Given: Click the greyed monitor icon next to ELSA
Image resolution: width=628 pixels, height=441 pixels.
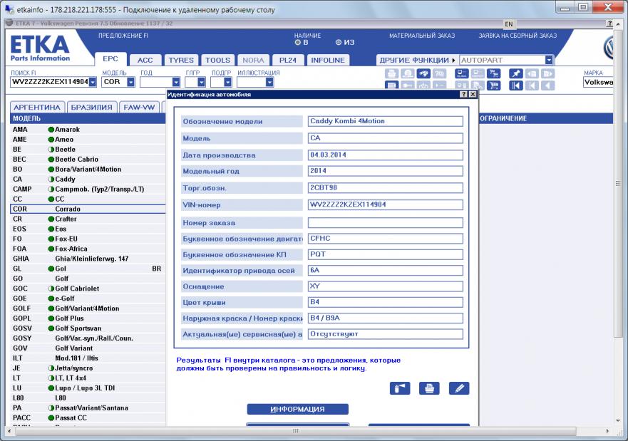Looking at the screenshot, I should tap(478, 73).
